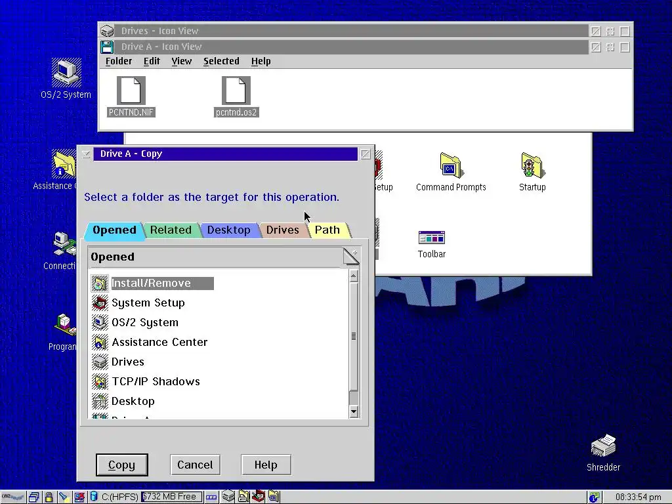Switch to the Related tab
Screen dimensions: 672x504
click(171, 230)
